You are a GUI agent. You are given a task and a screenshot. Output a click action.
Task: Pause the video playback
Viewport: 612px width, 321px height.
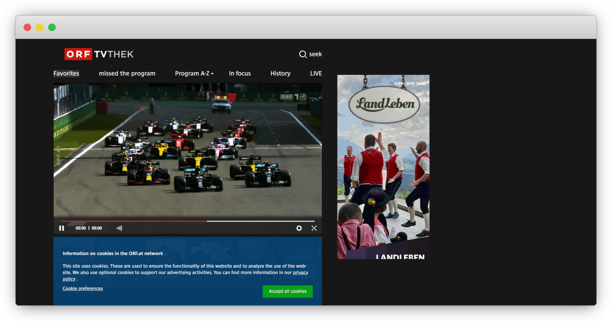point(61,228)
